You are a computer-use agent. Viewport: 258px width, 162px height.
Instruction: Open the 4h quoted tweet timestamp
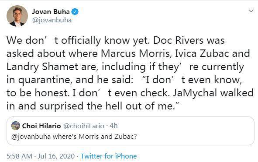pyautogui.click(x=114, y=126)
